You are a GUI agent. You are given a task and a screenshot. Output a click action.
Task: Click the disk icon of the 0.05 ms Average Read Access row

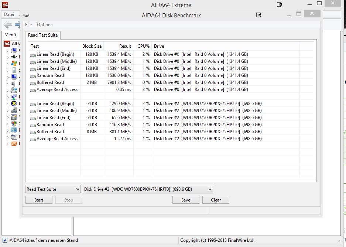(33, 90)
